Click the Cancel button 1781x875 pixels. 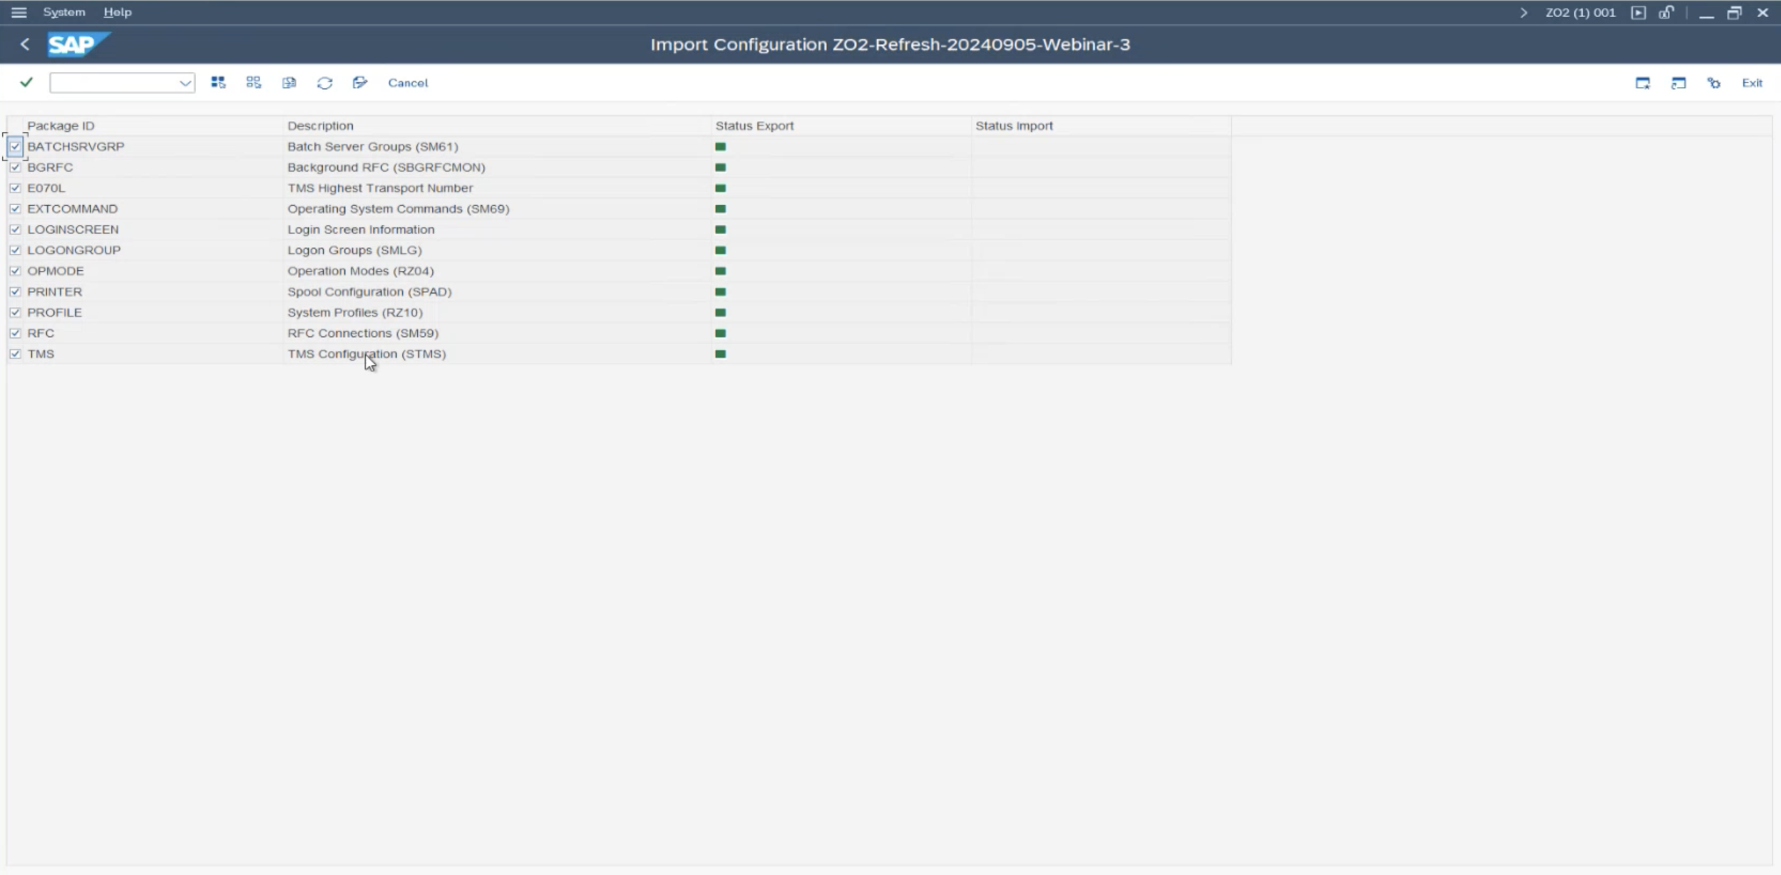click(408, 83)
